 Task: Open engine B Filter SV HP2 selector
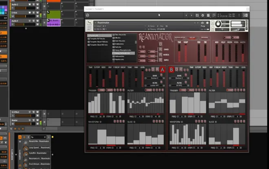pyautogui.click(x=179, y=86)
